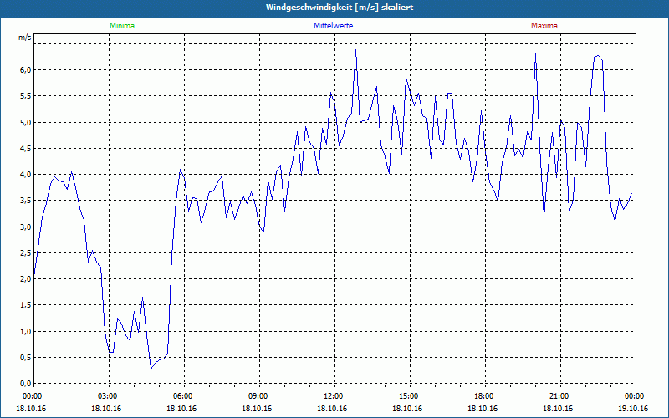Click the Windgeschwindigkeit chart title
The width and height of the screenshot is (669, 418).
[x=340, y=8]
